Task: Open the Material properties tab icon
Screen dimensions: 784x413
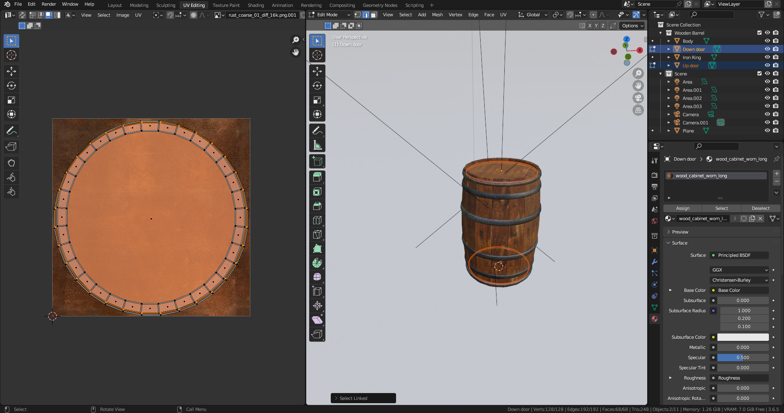Action: click(655, 319)
